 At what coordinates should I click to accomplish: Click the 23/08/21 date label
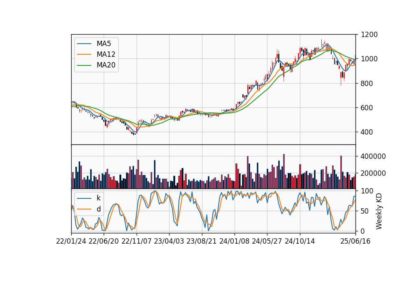[202, 241]
